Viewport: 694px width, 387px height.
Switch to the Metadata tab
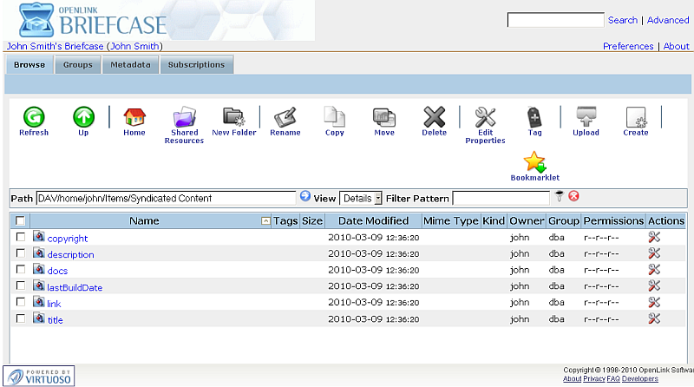tap(130, 65)
